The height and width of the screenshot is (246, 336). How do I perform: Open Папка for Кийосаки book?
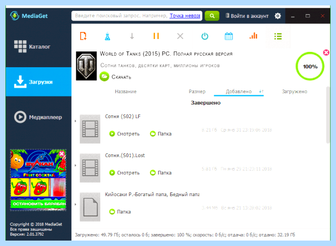point(120,212)
